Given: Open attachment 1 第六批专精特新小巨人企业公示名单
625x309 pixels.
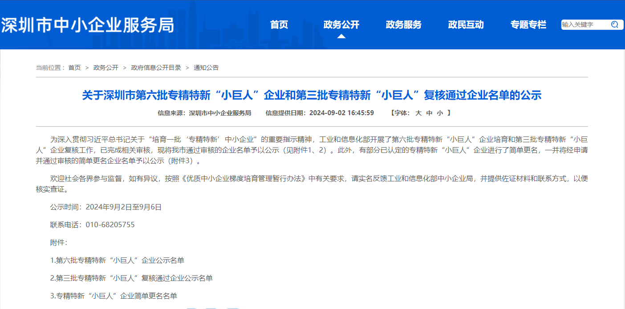Looking at the screenshot, I should click(x=117, y=260).
